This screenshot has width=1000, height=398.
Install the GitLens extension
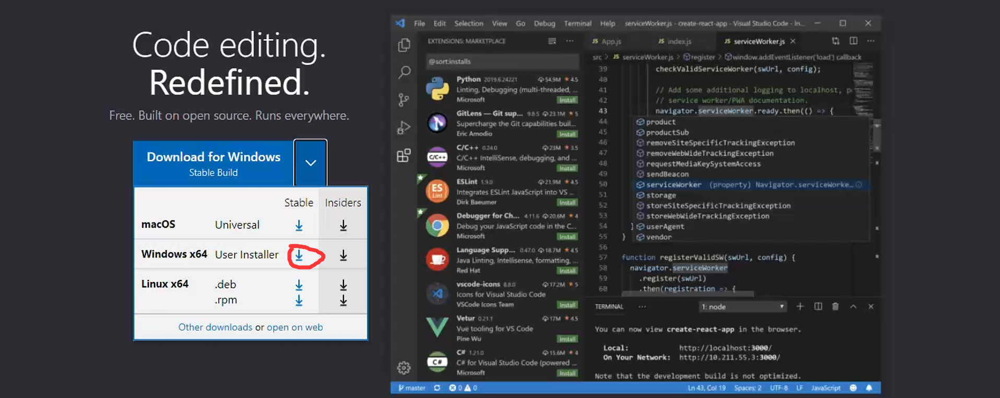click(567, 134)
